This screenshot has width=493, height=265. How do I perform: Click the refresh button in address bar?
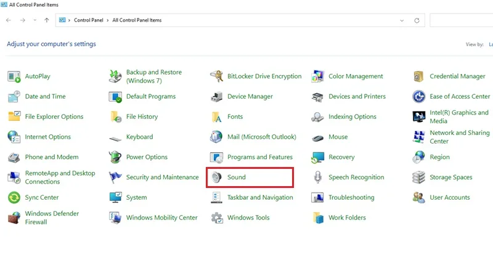click(417, 20)
